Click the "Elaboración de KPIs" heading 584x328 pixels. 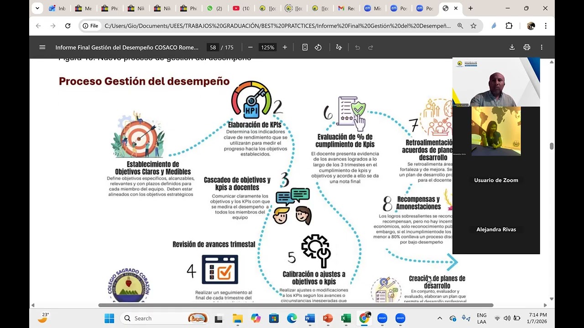255,125
